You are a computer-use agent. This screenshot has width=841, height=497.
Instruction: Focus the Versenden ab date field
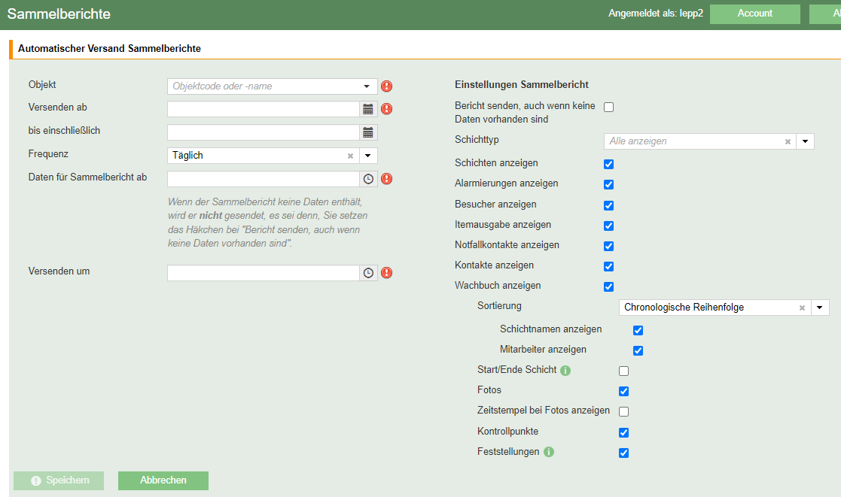264,109
